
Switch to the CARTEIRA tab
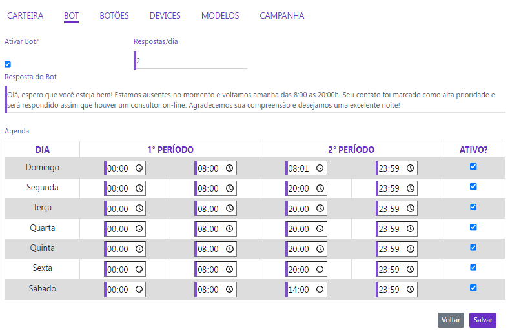click(x=25, y=15)
